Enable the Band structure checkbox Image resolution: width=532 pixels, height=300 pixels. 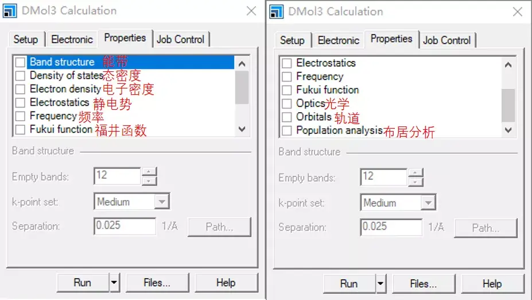tap(21, 62)
